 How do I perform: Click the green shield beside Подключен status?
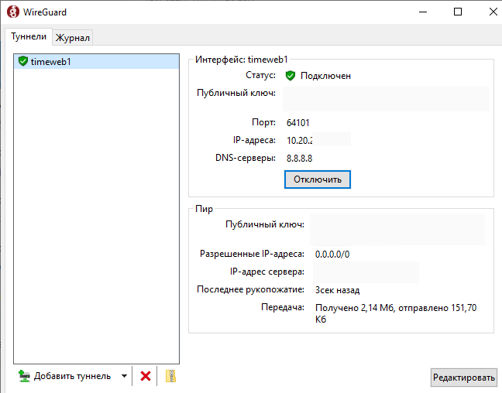tap(290, 76)
